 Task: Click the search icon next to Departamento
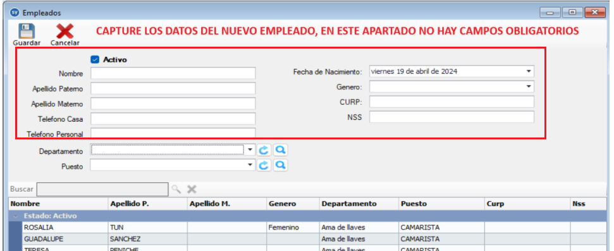pyautogui.click(x=280, y=150)
